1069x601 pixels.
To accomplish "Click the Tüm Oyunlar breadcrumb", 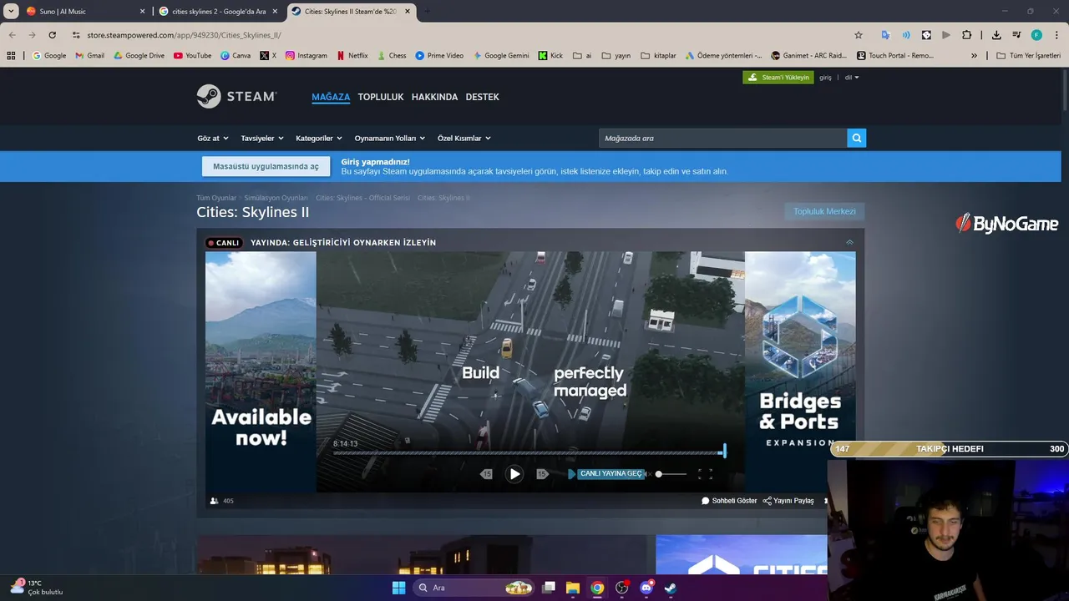I will tap(216, 198).
